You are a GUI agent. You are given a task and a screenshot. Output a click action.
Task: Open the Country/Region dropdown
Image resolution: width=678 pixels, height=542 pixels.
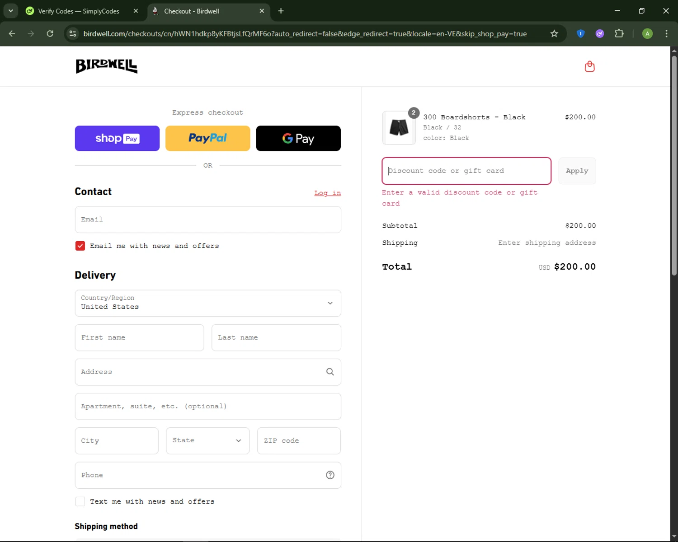208,303
